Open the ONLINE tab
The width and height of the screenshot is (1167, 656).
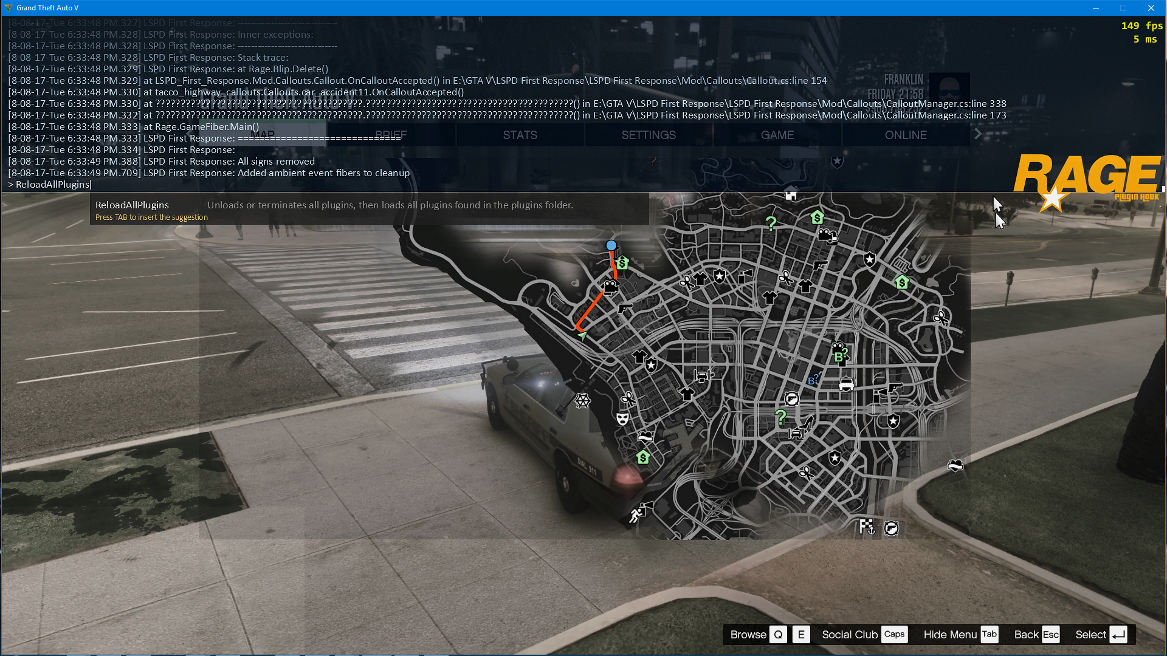coord(906,135)
